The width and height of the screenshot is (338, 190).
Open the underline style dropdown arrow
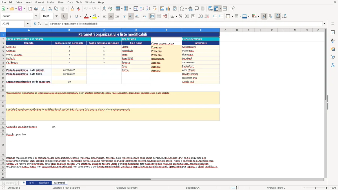[x=80, y=16]
